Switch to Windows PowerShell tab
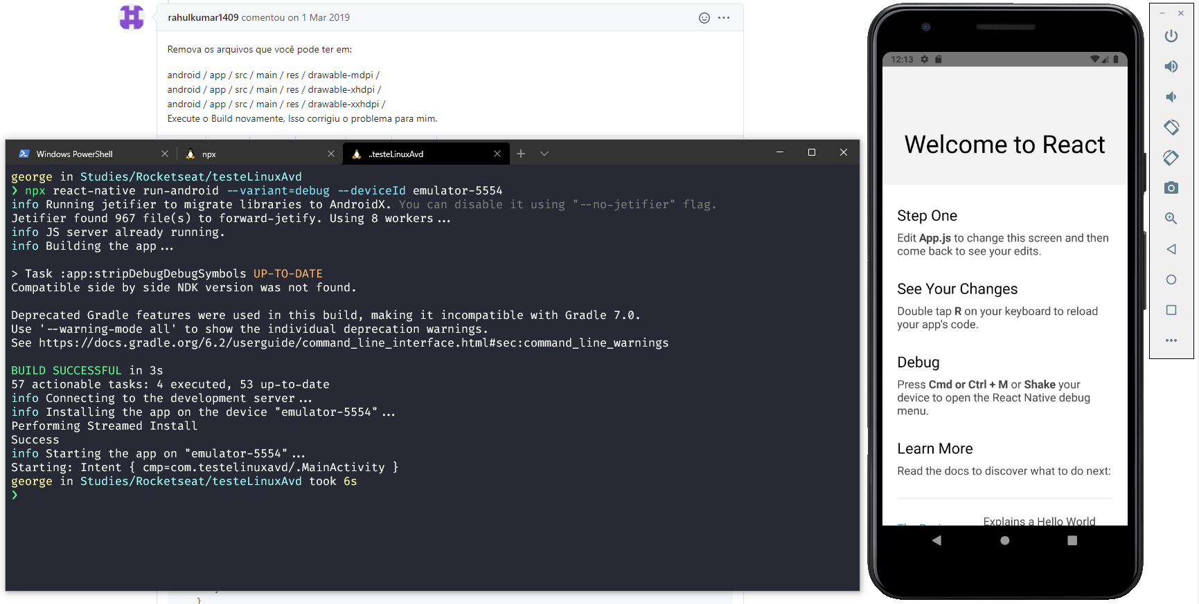The width and height of the screenshot is (1199, 604). click(93, 154)
